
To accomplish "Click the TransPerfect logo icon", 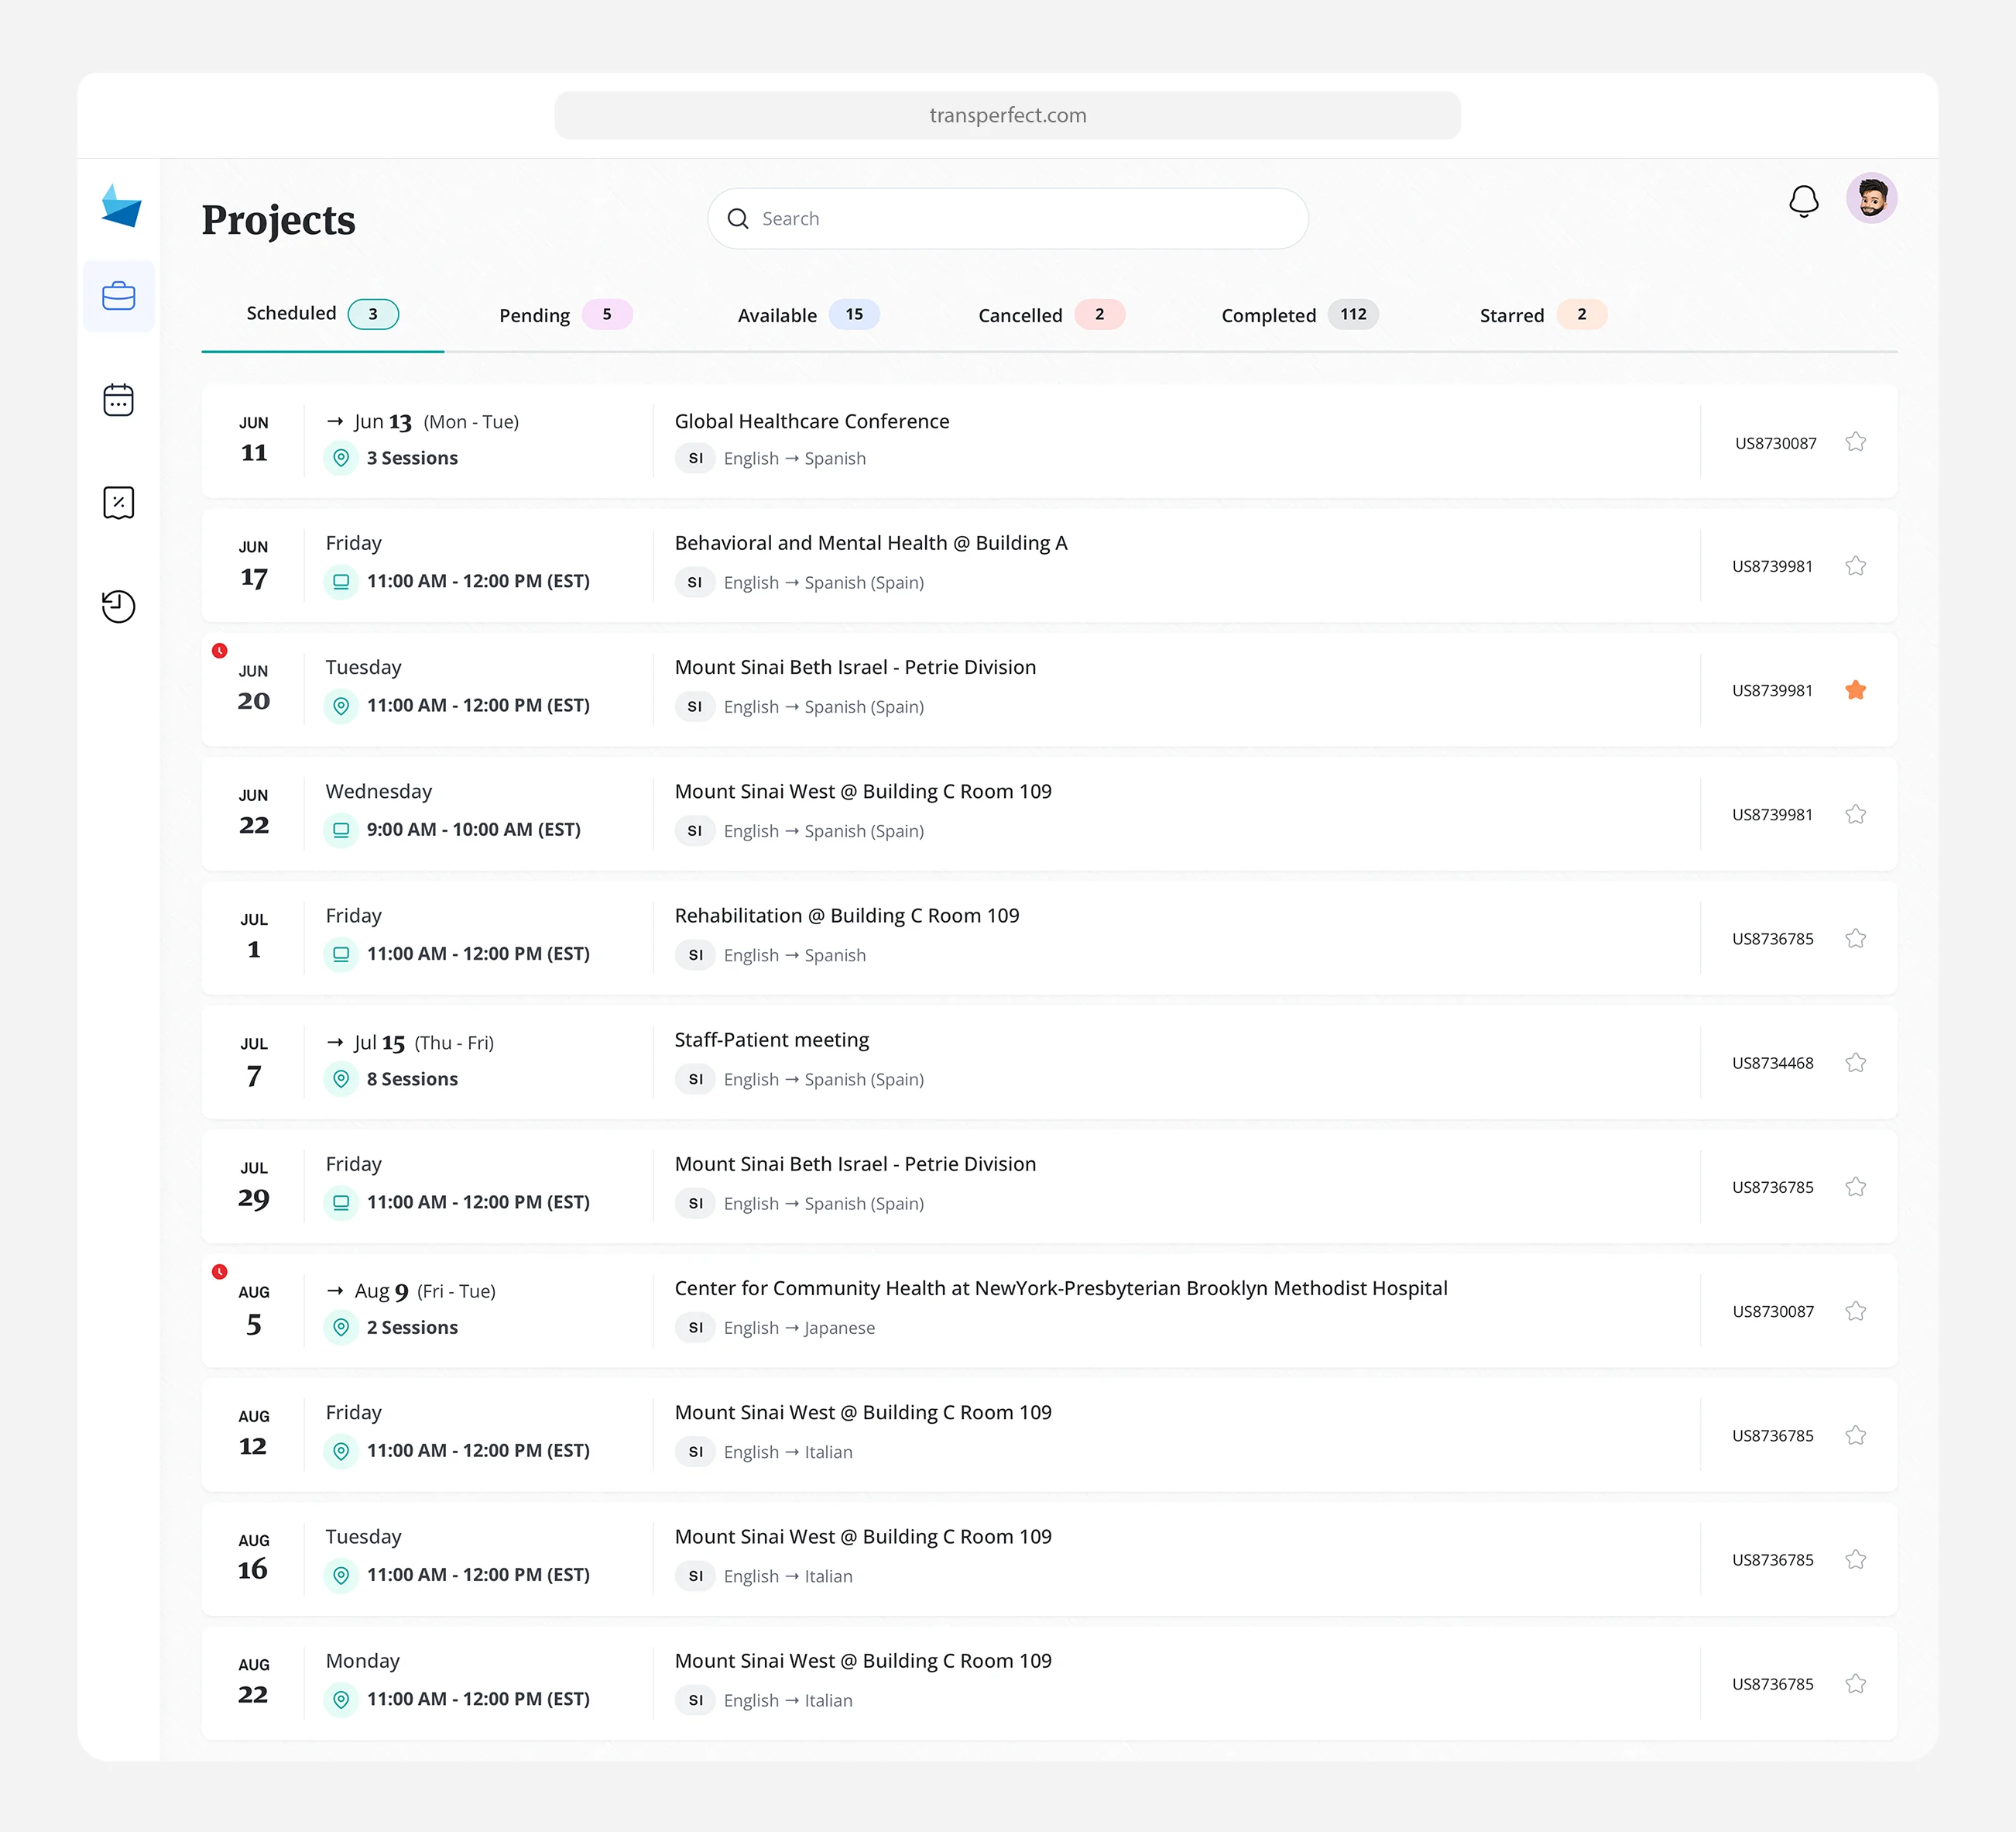I will point(121,206).
